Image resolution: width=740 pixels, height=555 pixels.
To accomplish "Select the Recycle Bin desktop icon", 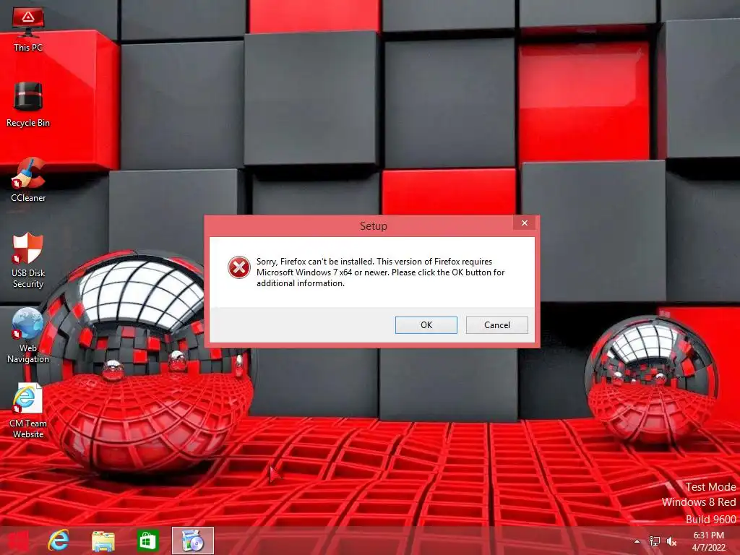I will point(28,104).
